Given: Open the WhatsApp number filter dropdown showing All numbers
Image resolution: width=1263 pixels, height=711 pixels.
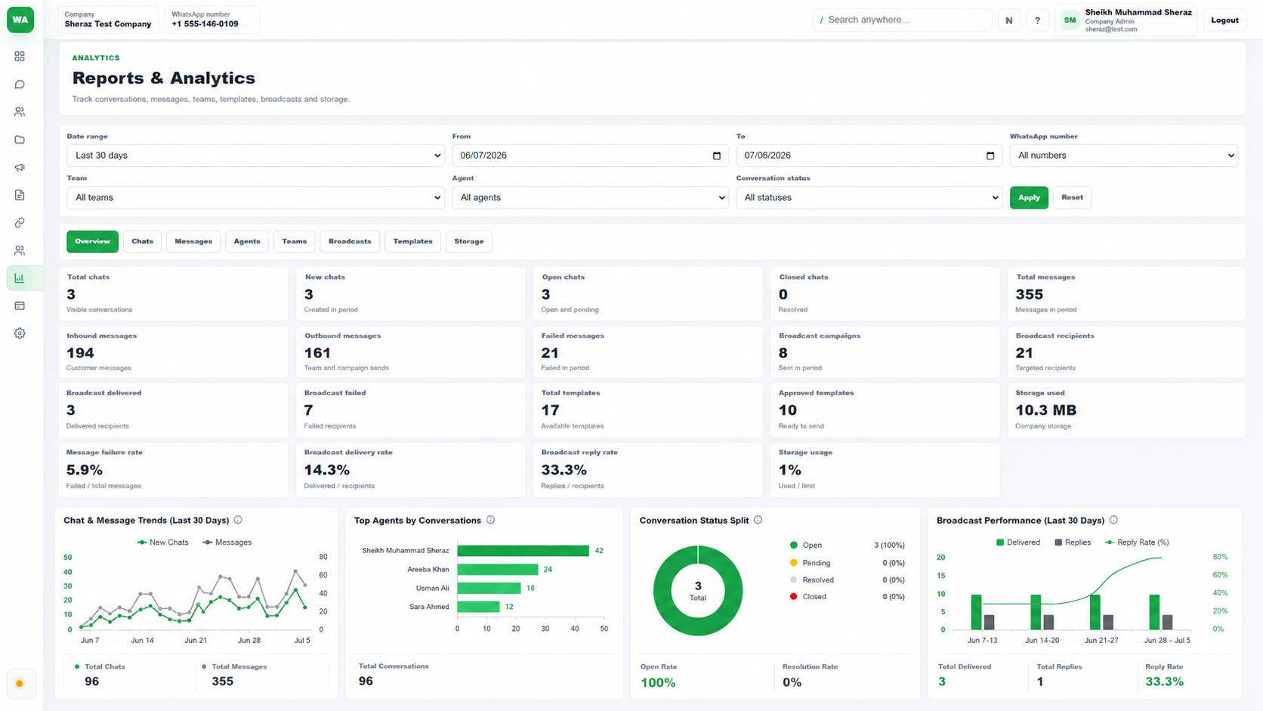Looking at the screenshot, I should 1123,156.
